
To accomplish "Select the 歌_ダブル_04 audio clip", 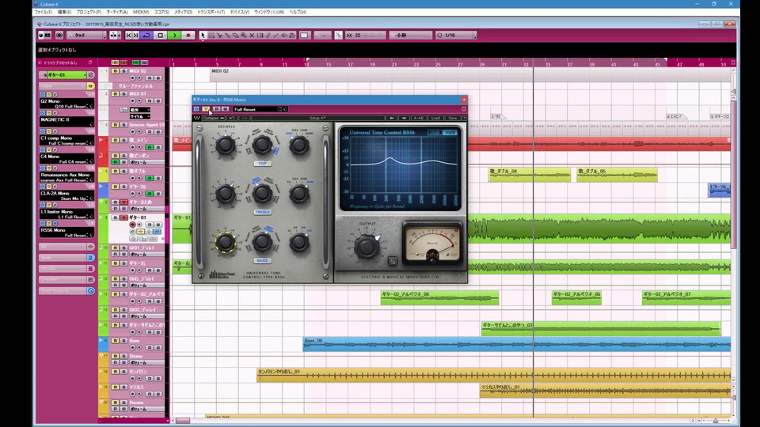I will (530, 174).
